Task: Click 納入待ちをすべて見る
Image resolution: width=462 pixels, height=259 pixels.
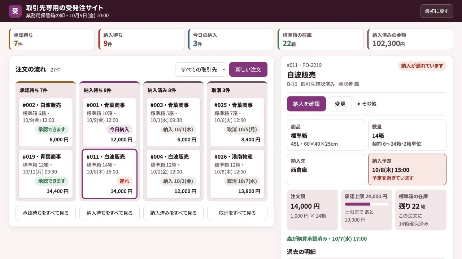Action: coord(109,213)
